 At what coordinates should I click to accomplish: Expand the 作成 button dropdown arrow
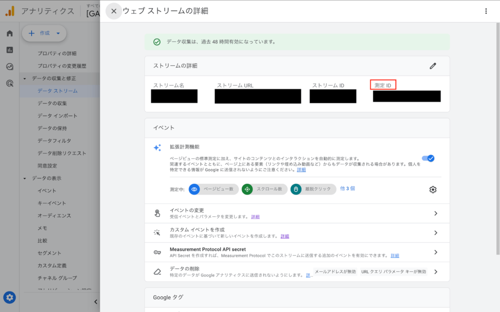[57, 33]
